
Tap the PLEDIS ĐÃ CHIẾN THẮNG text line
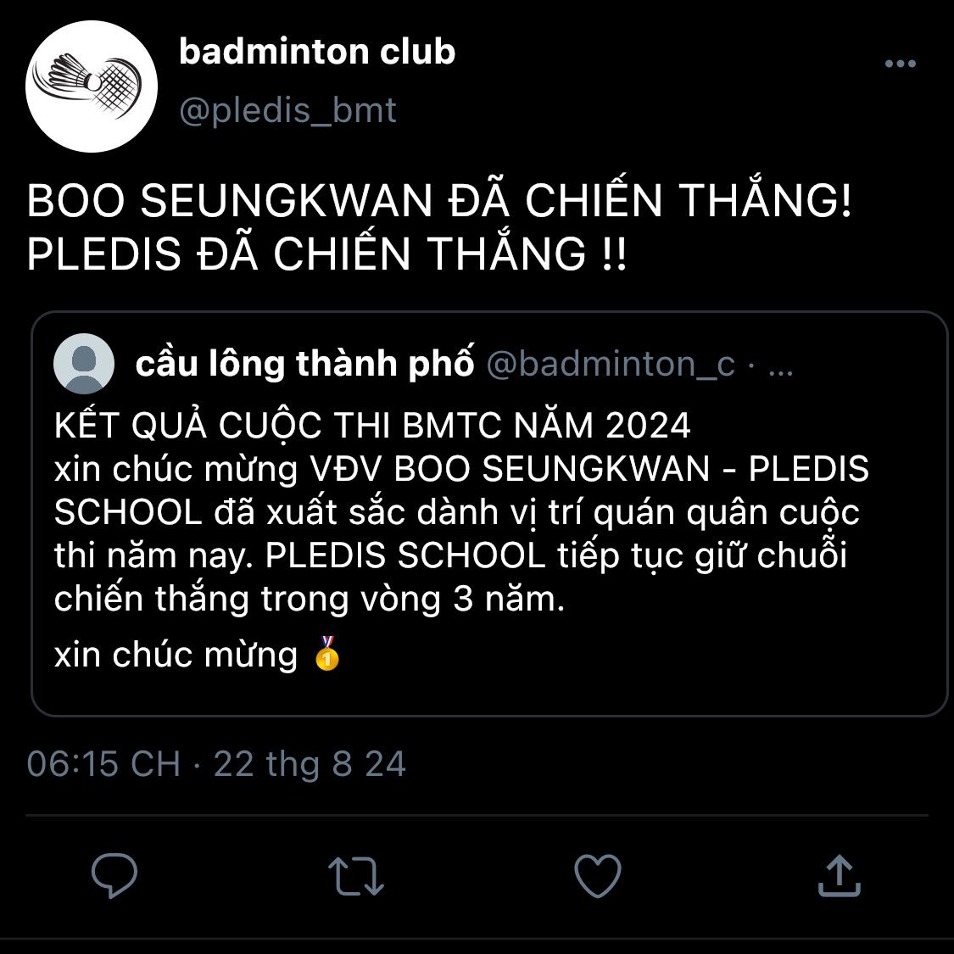point(326,253)
